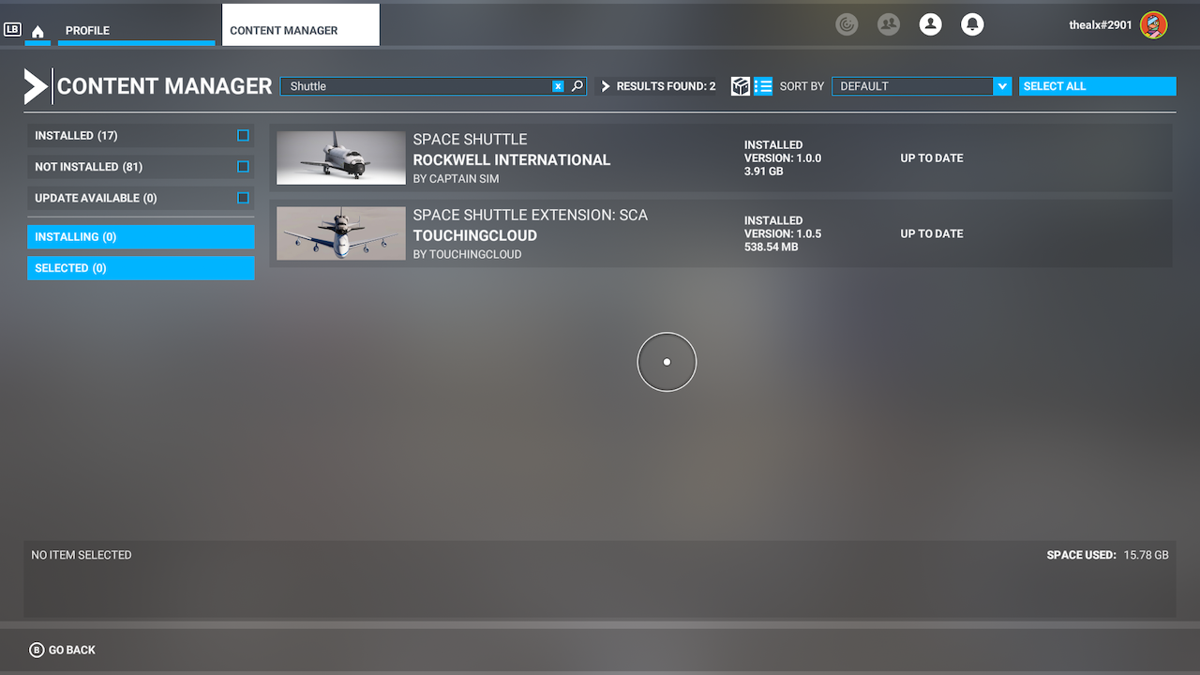Open the user profile icon

[x=930, y=24]
